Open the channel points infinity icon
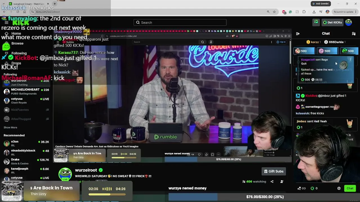 (x=302, y=188)
